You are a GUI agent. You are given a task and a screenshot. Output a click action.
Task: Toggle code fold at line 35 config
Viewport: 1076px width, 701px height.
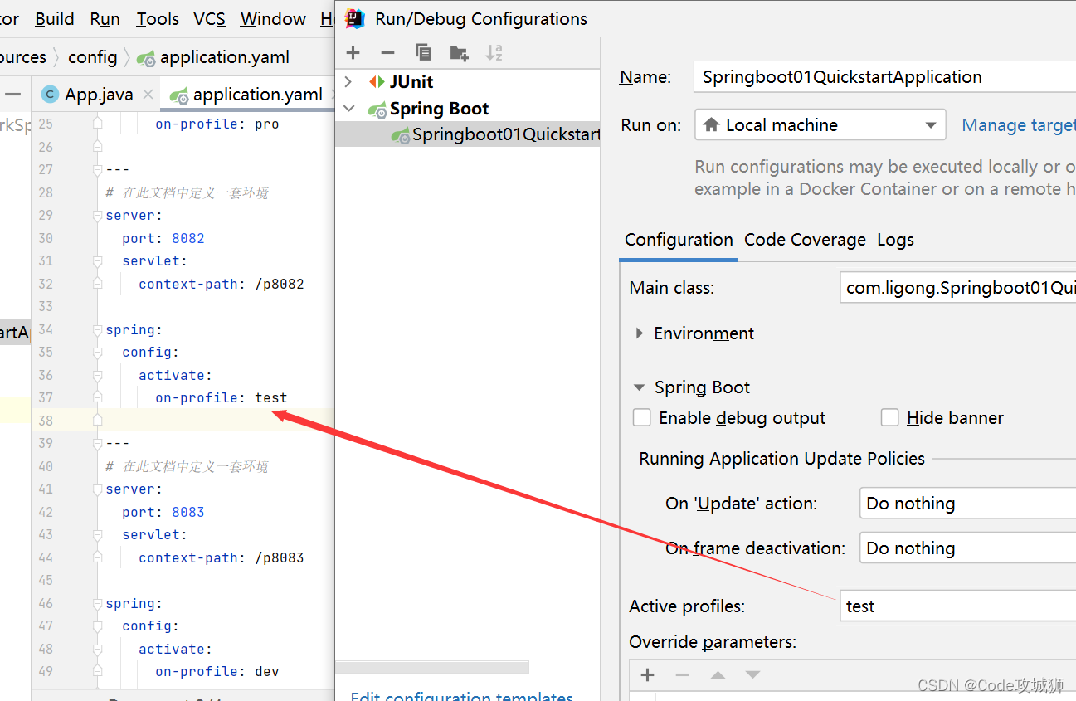coord(98,352)
